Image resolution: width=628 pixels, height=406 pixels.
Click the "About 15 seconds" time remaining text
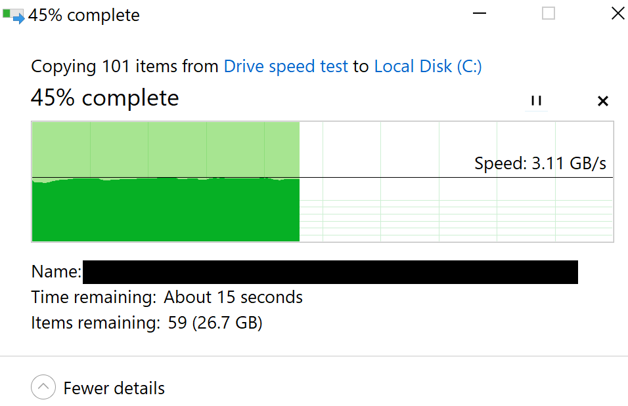233,298
